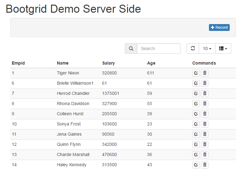Edit the Herrod Chandler record
Viewport: 251px width, 169px height.
[x=196, y=94]
